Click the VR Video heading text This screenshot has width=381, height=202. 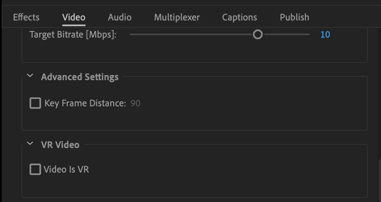tap(60, 145)
